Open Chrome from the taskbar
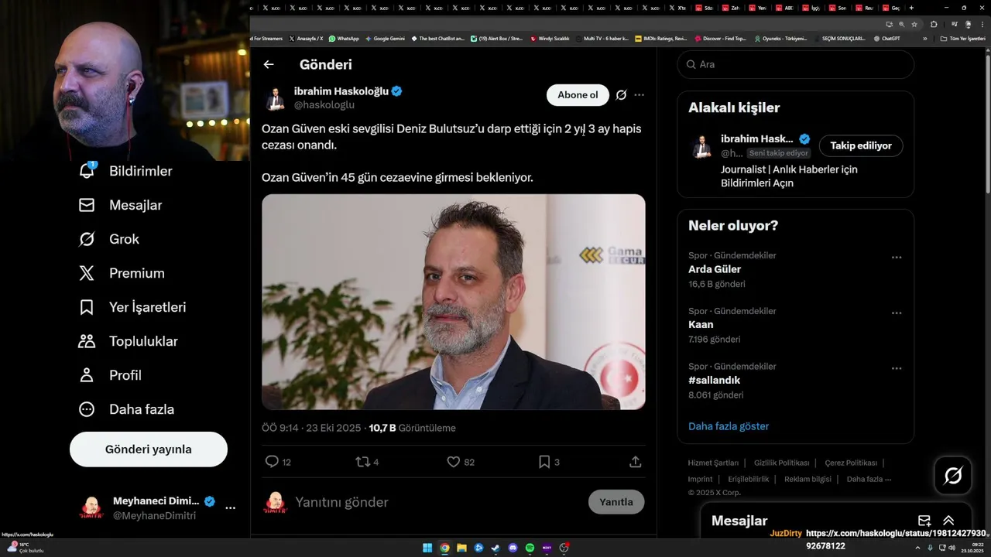Screen dimensions: 991x557 pyautogui.click(x=444, y=548)
